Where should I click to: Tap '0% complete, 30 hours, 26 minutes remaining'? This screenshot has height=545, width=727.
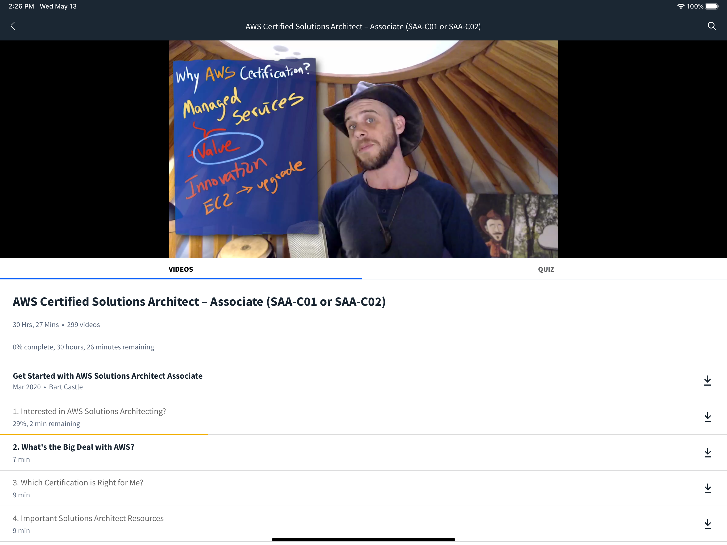click(x=84, y=347)
